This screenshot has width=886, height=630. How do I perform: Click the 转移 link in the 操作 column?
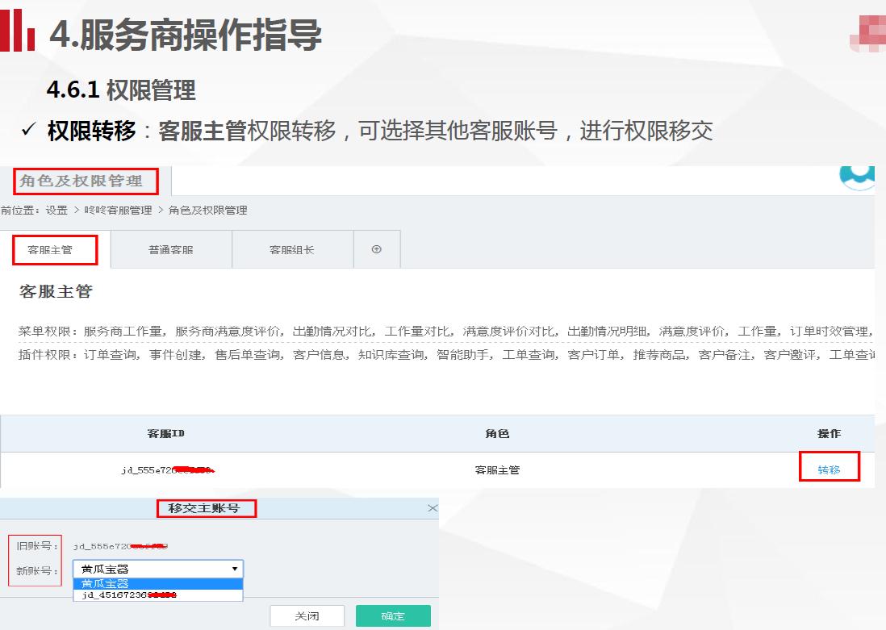[x=830, y=466]
